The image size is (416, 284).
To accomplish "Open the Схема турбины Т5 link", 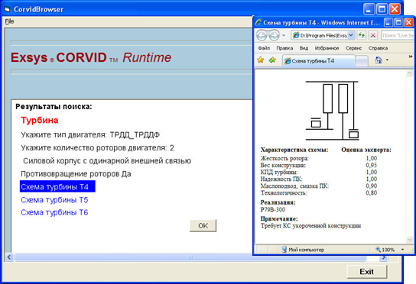I will click(x=54, y=200).
